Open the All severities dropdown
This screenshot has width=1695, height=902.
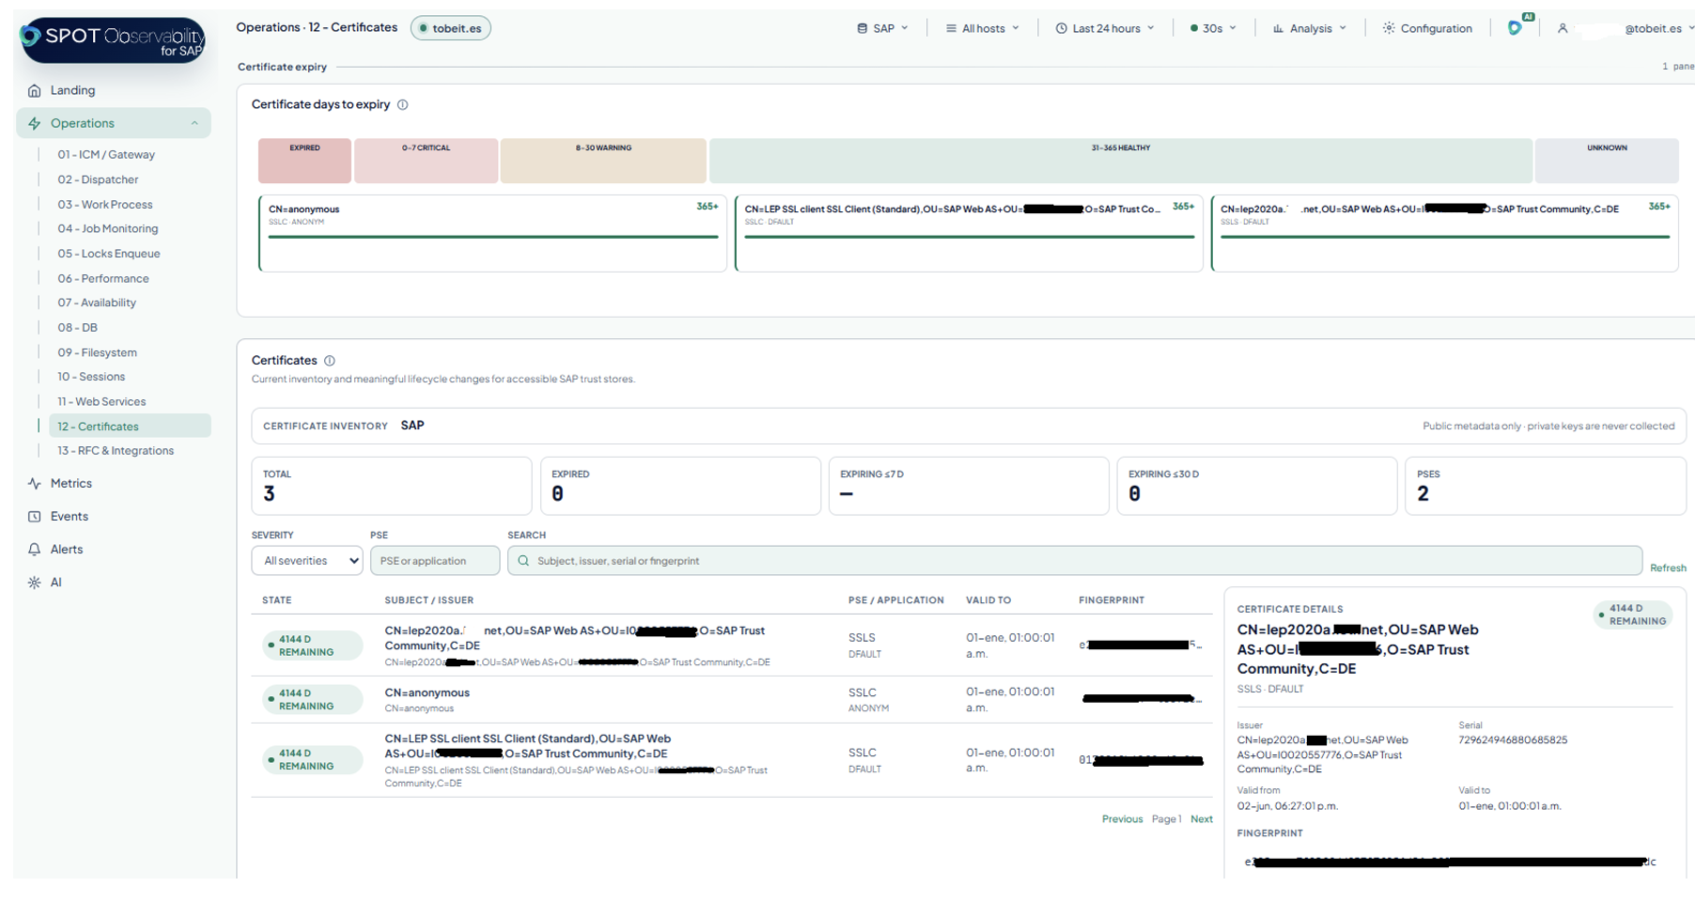point(307,561)
